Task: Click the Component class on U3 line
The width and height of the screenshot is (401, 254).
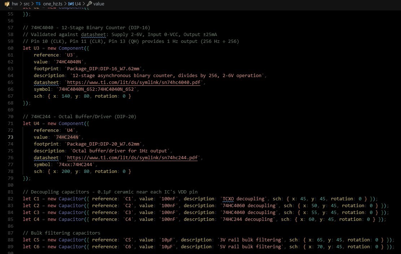Action: pyautogui.click(x=71, y=48)
